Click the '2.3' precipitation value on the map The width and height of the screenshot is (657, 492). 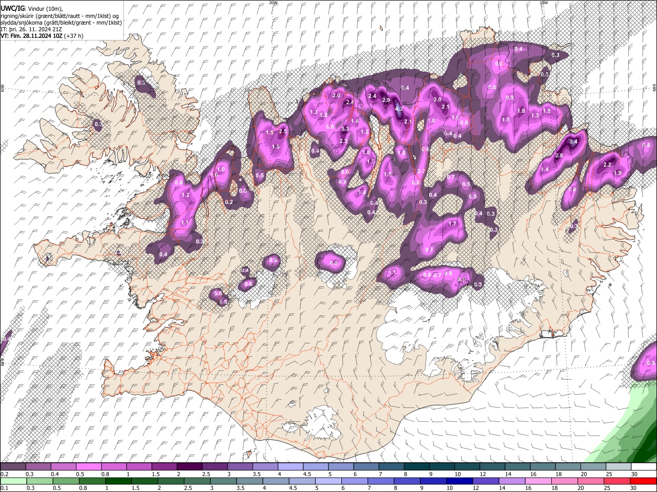(343, 141)
